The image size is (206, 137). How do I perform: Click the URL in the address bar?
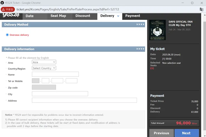pyautogui.click(x=68, y=9)
